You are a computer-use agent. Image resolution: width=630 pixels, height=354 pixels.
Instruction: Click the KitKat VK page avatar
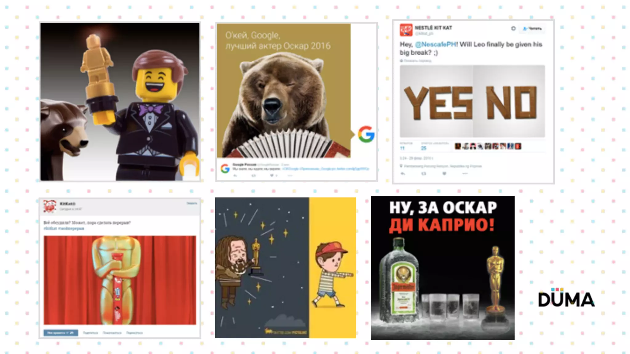(x=50, y=206)
